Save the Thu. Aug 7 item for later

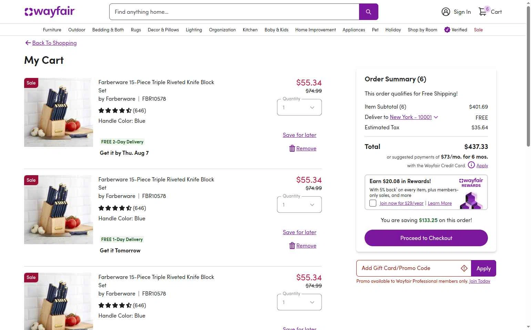[x=299, y=135]
